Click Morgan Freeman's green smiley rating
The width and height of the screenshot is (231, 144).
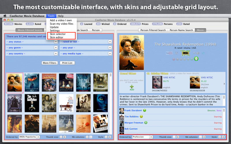146,123
